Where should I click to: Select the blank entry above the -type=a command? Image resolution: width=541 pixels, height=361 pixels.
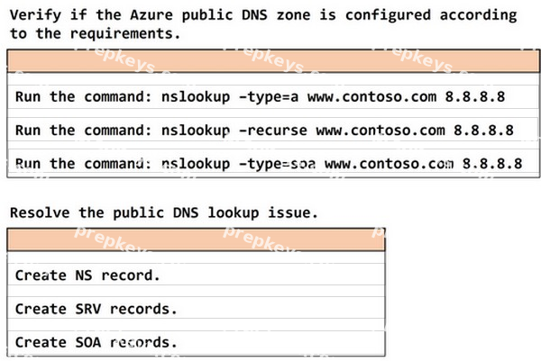point(273,79)
